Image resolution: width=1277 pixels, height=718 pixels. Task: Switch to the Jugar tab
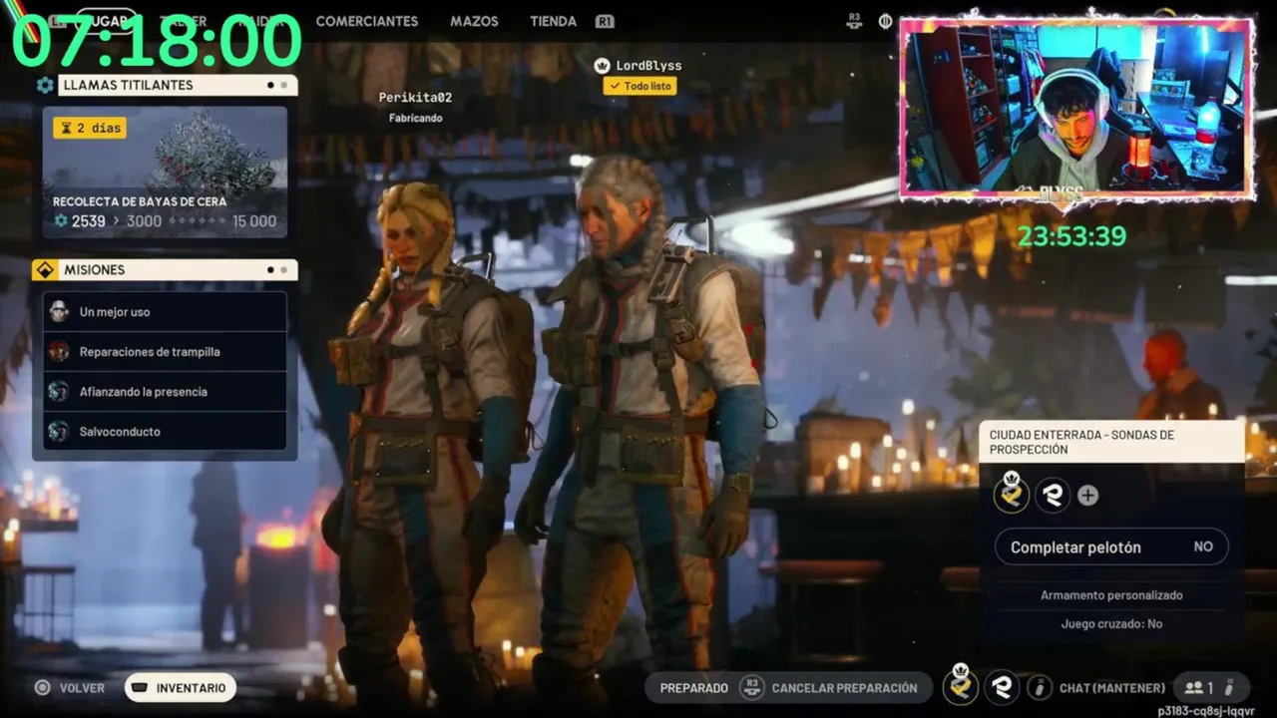[107, 21]
